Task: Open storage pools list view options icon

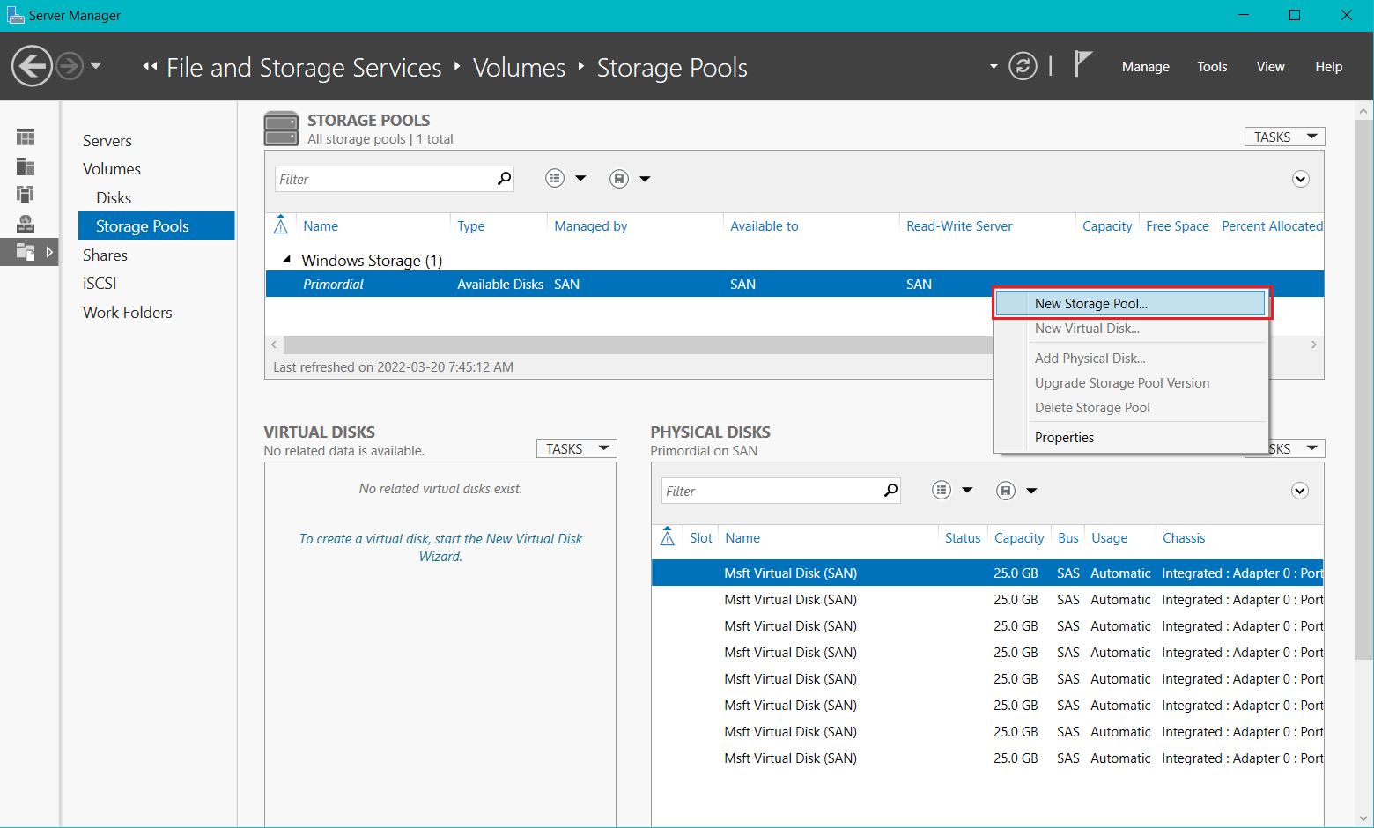Action: tap(555, 179)
